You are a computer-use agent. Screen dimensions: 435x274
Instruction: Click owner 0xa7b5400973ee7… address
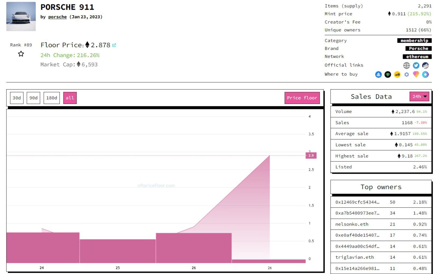(x=357, y=213)
